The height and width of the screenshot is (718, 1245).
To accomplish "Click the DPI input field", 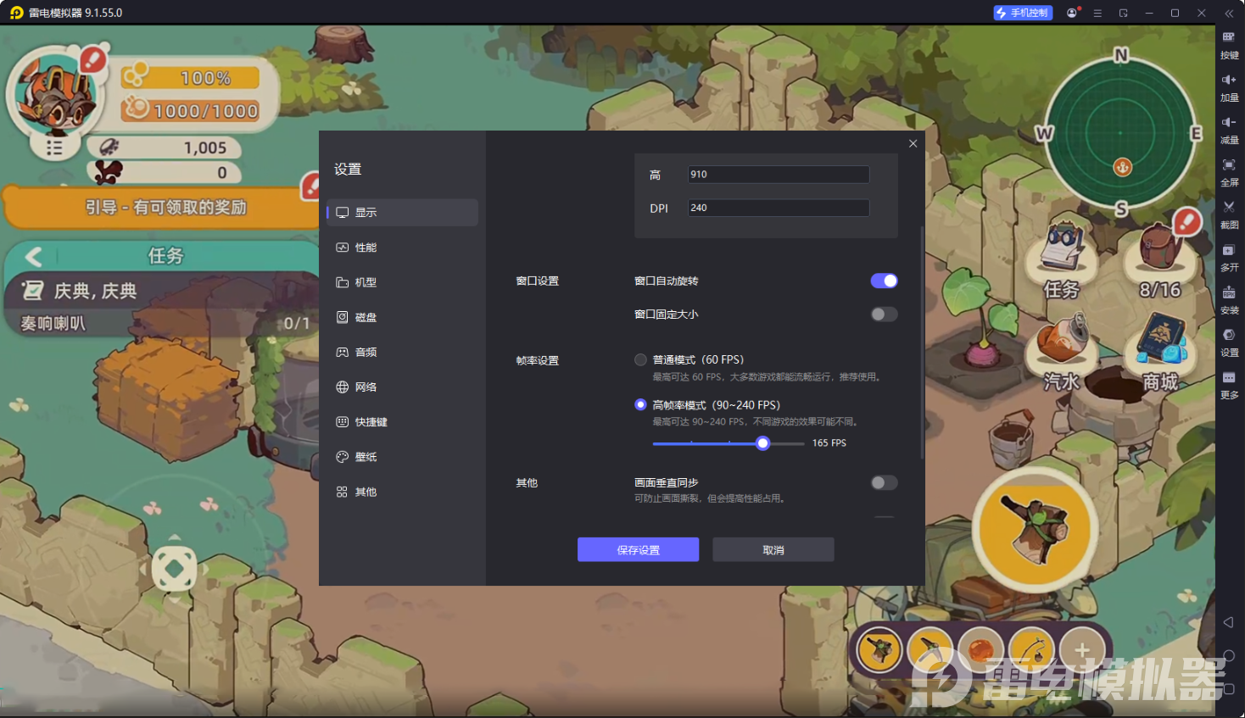I will [x=778, y=208].
